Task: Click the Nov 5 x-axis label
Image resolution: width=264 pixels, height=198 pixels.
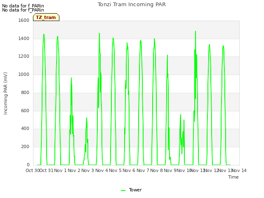Action: click(x=115, y=170)
